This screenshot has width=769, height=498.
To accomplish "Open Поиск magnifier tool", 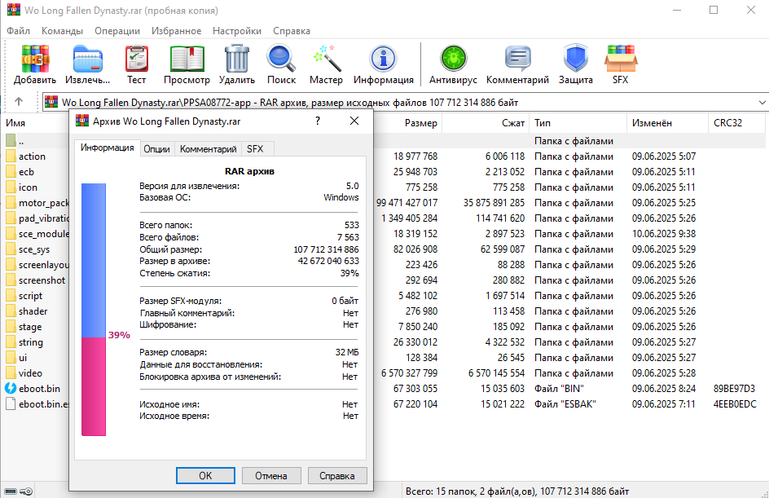I will point(281,59).
